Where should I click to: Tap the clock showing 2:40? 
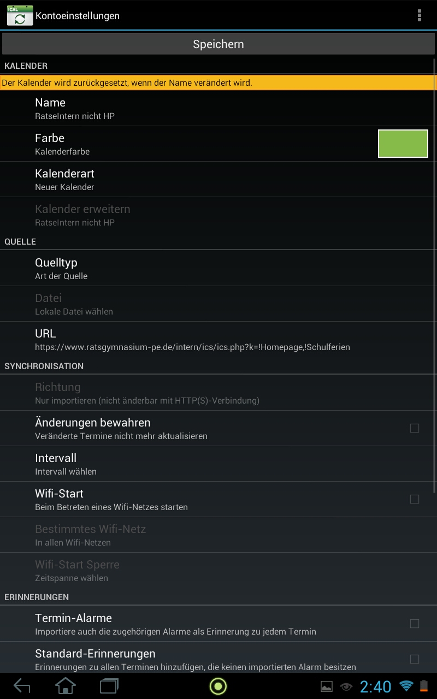(x=375, y=686)
